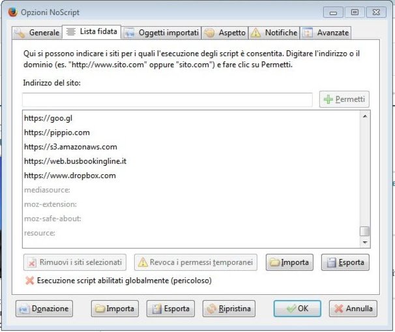
Task: Confirm with the OK button
Action: [297, 309]
